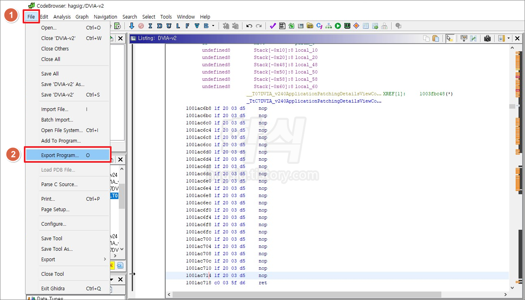525x300 pixels.
Task: Open the Tools menu
Action: [x=166, y=17]
